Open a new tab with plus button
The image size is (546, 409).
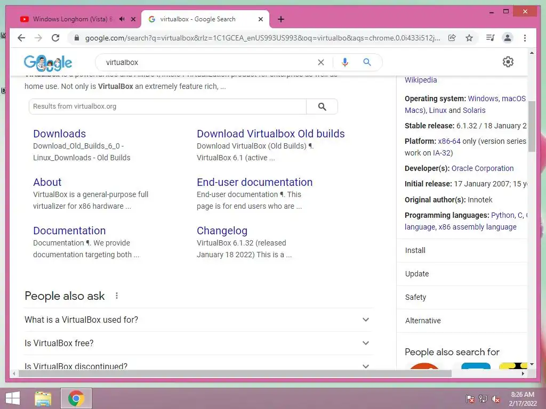[281, 19]
